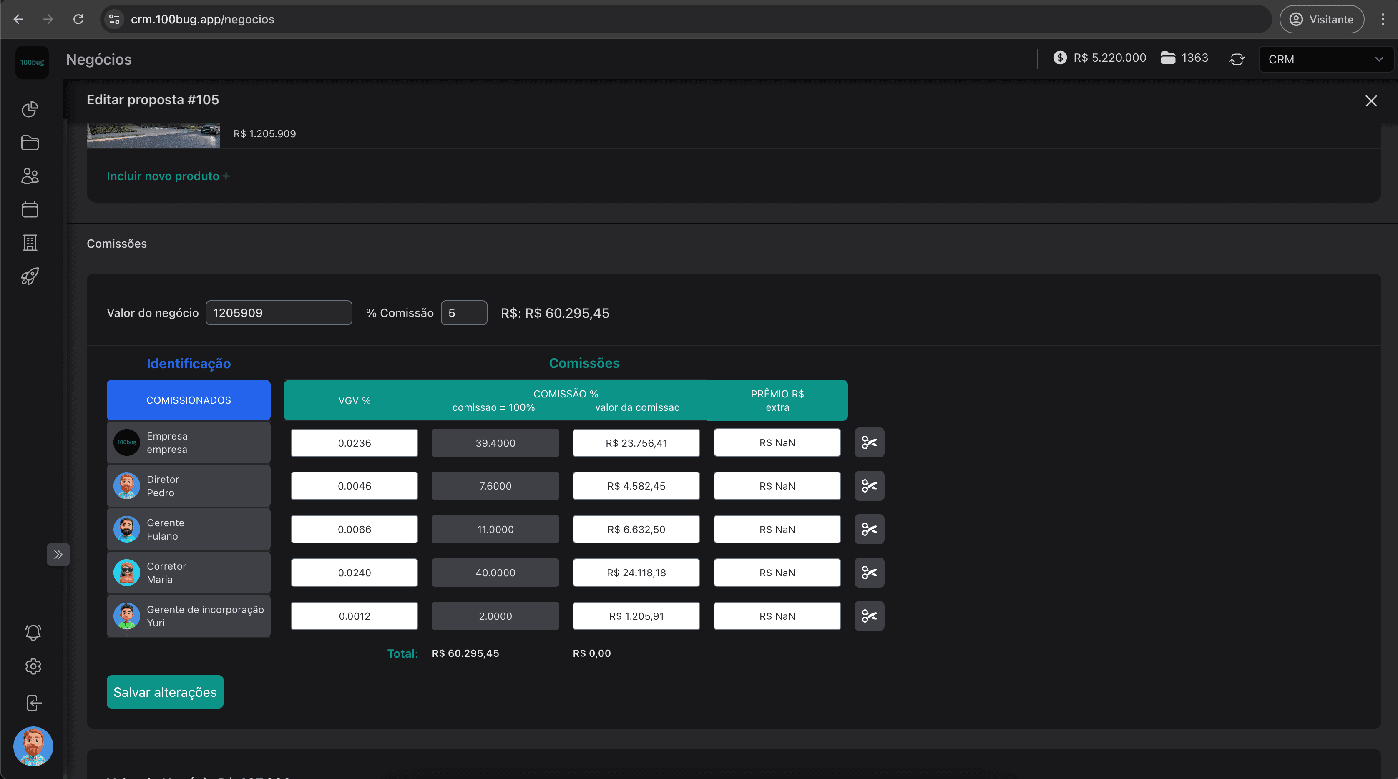Select the Empresa empresa commissioned row

pyautogui.click(x=189, y=442)
